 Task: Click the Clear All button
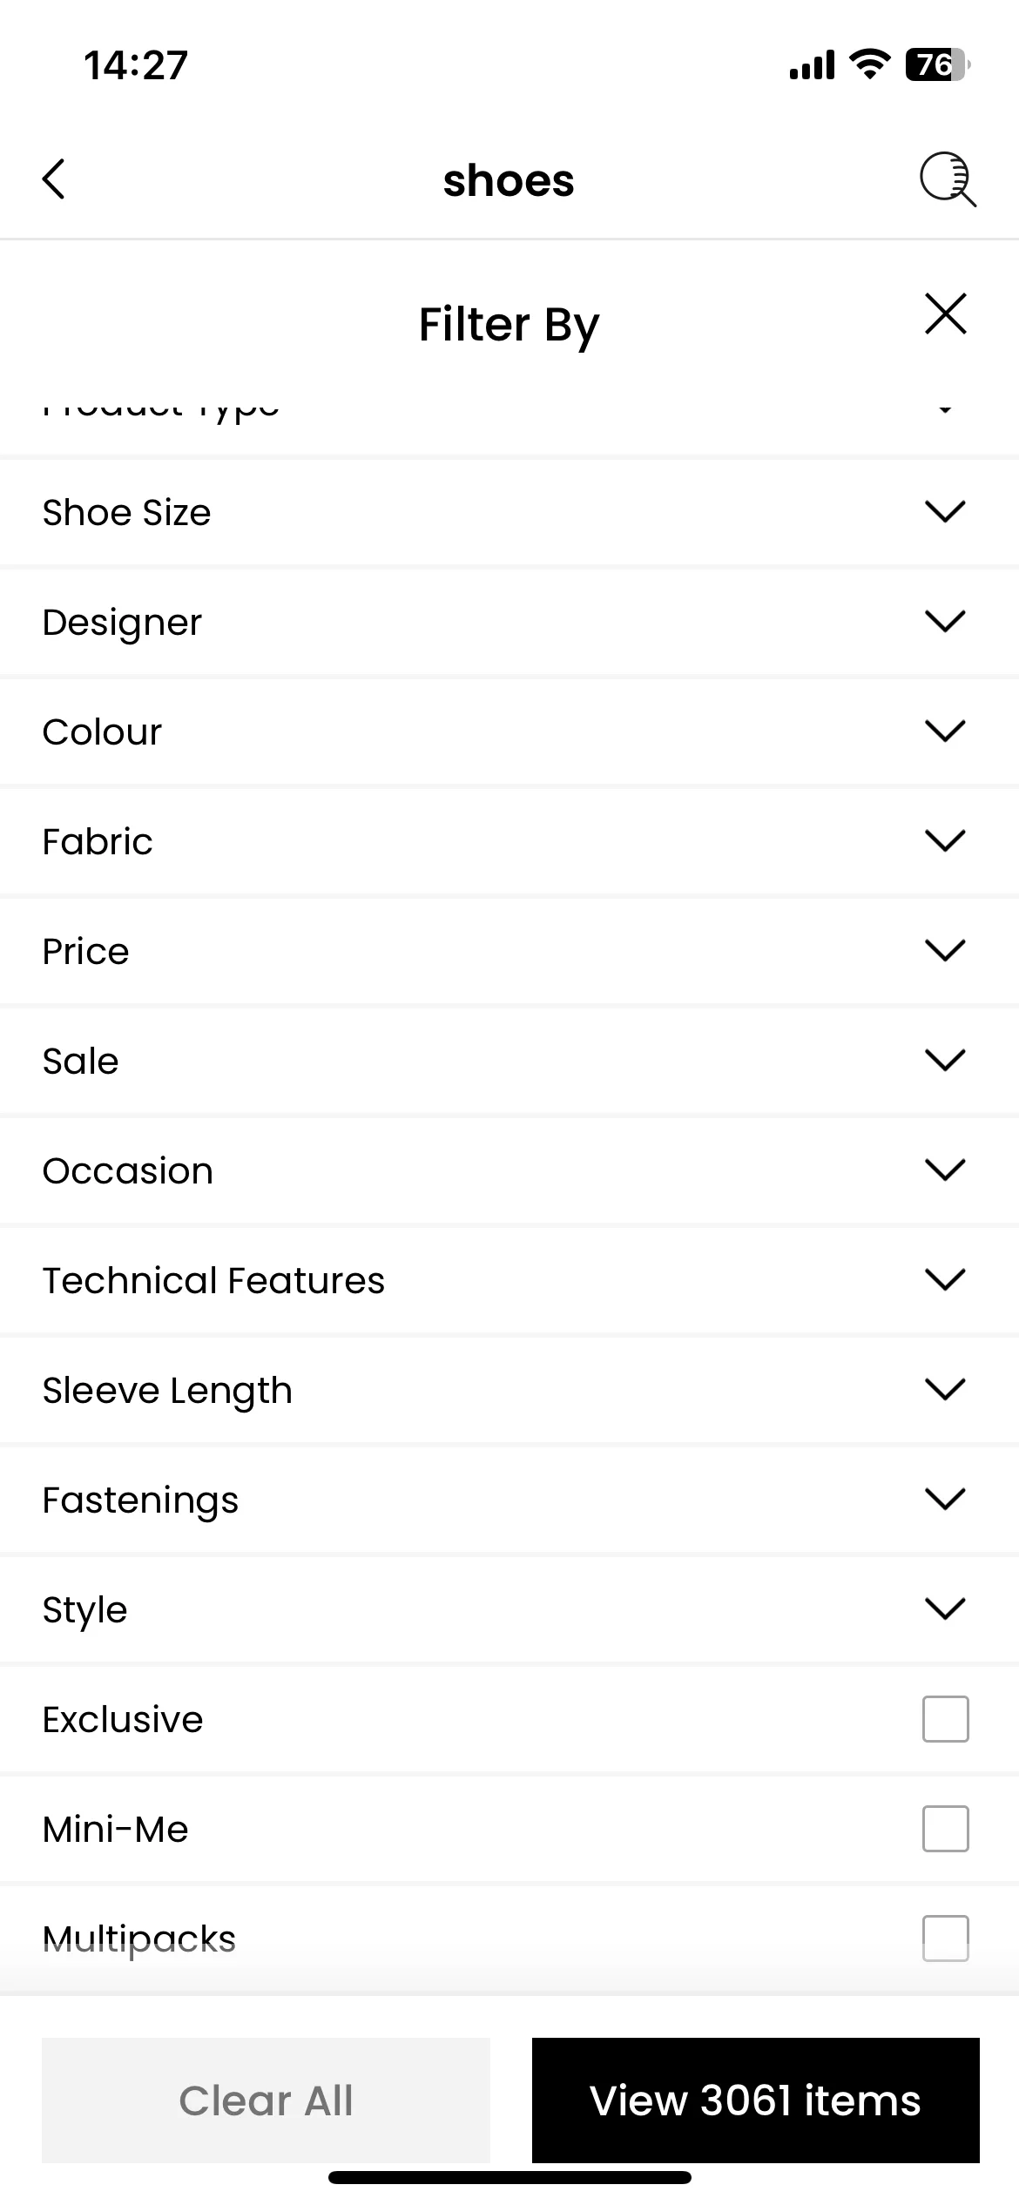click(x=266, y=2100)
